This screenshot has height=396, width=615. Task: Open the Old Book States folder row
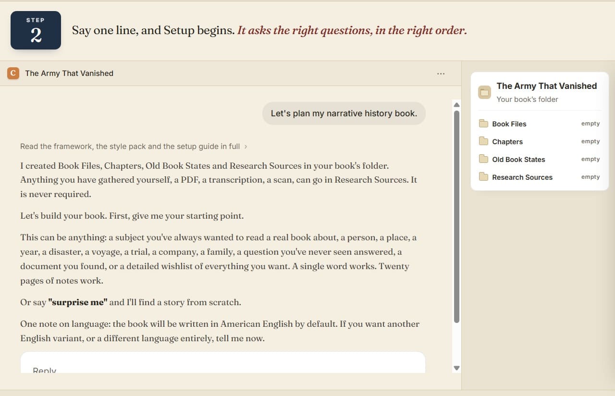tap(540, 160)
